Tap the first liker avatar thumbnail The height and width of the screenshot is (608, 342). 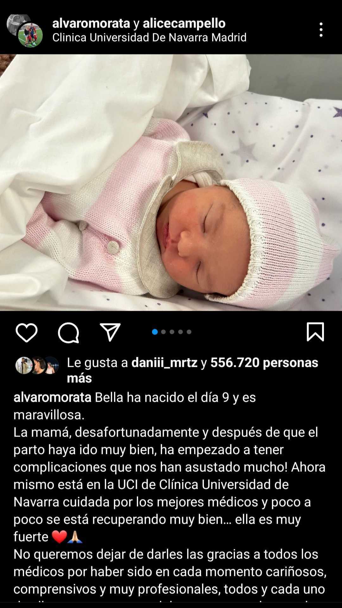tap(24, 365)
